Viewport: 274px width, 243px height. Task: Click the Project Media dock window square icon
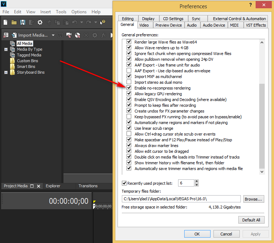click(x=32, y=186)
